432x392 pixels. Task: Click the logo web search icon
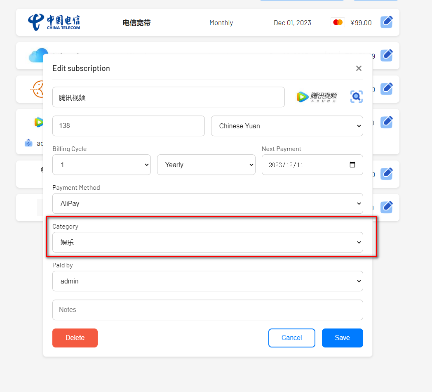[356, 97]
